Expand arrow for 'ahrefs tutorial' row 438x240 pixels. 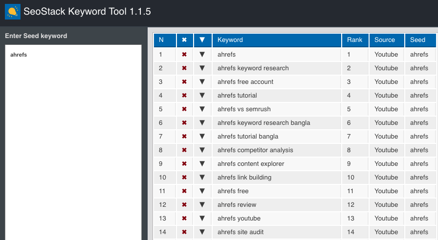(202, 96)
